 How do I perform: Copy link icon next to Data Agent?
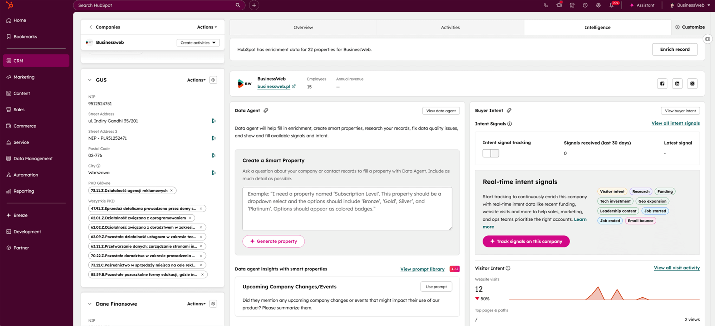coord(266,111)
